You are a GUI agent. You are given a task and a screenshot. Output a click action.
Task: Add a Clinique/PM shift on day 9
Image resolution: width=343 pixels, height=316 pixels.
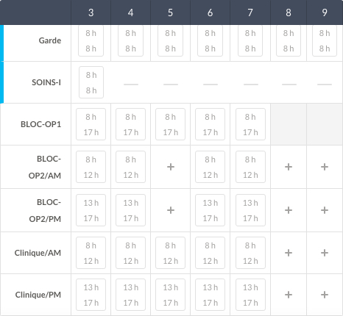[x=325, y=295]
